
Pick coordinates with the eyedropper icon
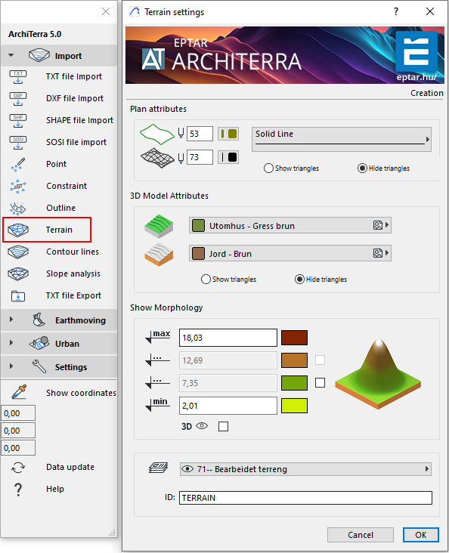pyautogui.click(x=19, y=392)
